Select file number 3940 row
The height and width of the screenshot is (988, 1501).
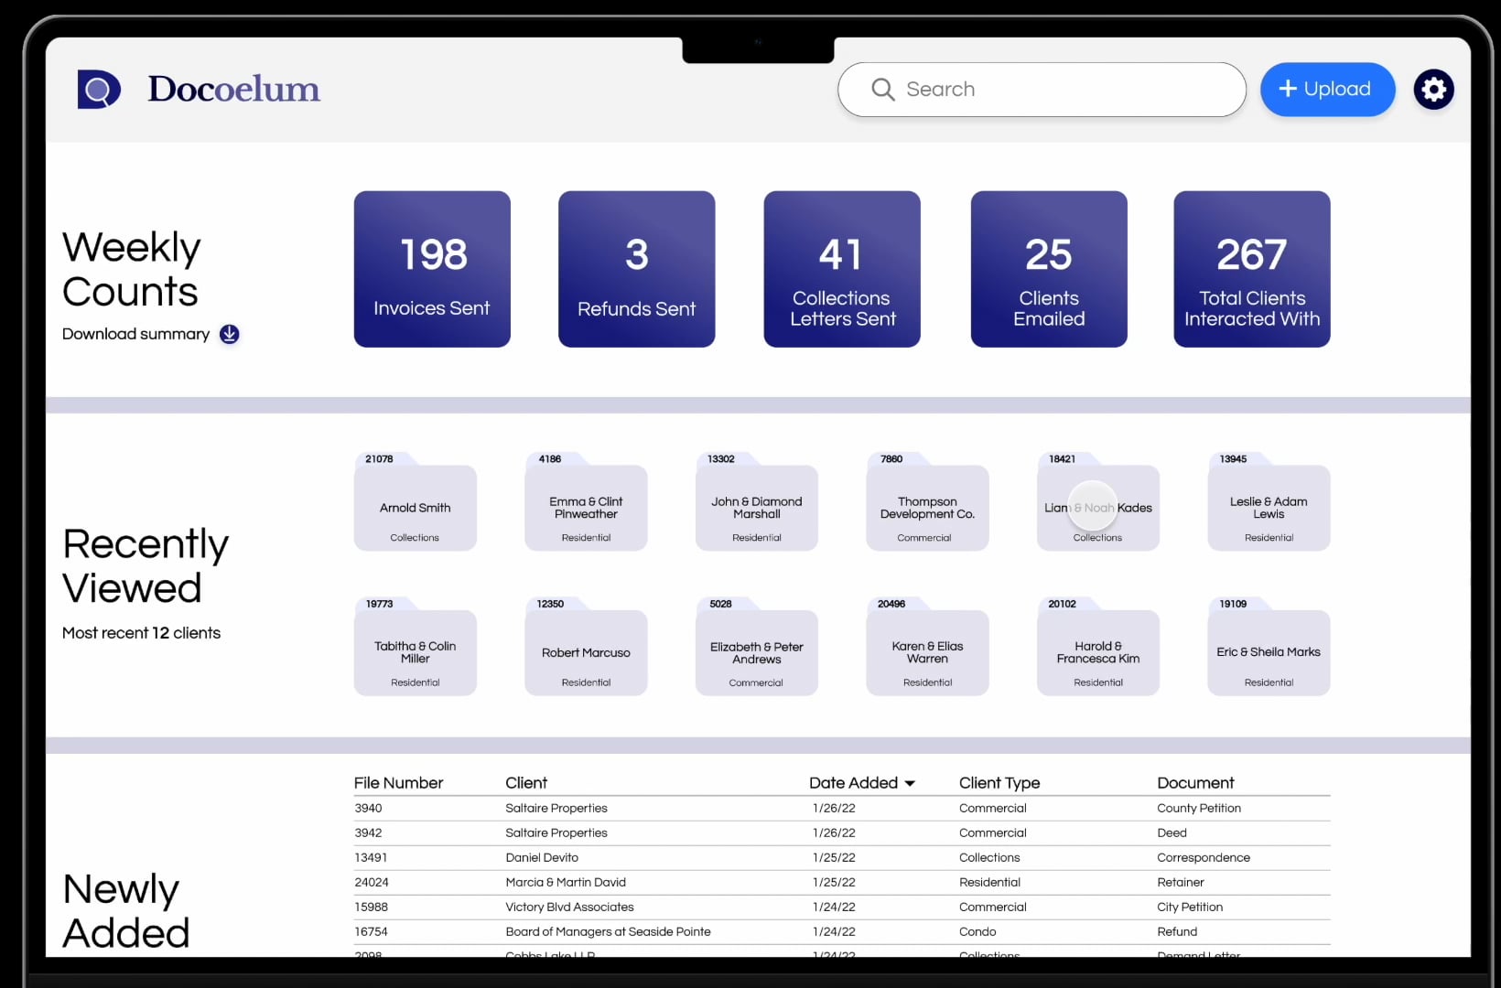pos(842,809)
